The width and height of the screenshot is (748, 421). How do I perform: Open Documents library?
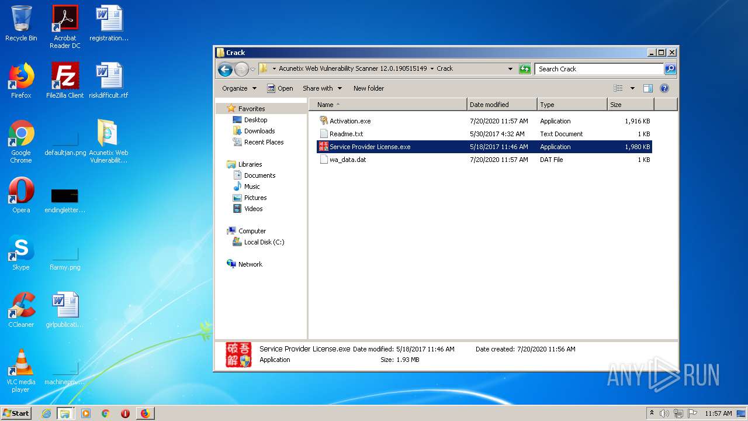[x=259, y=175]
